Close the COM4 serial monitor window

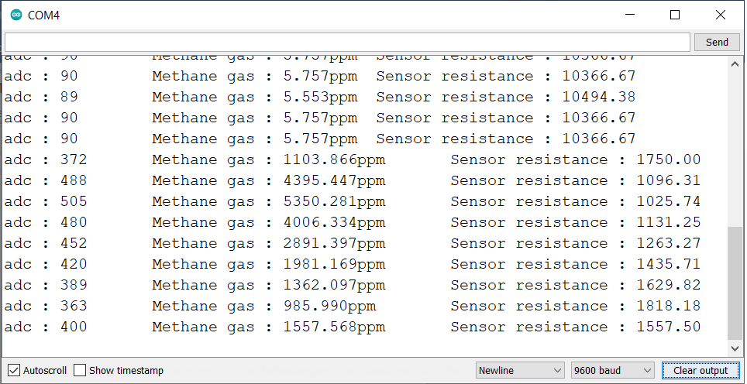pyautogui.click(x=721, y=15)
